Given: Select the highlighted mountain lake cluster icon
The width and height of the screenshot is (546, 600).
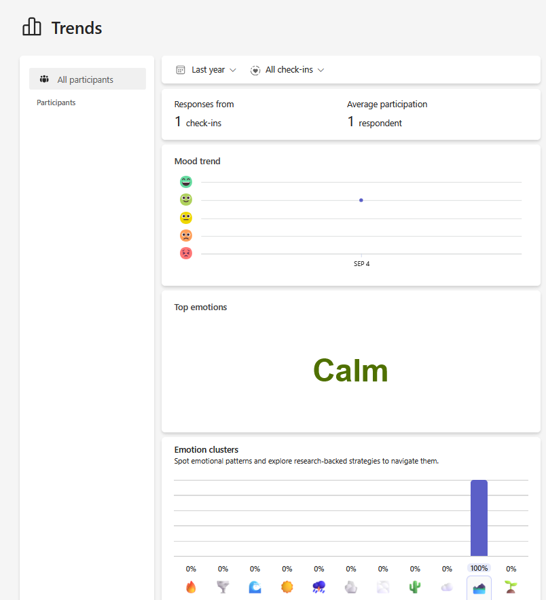Looking at the screenshot, I should click(x=479, y=588).
